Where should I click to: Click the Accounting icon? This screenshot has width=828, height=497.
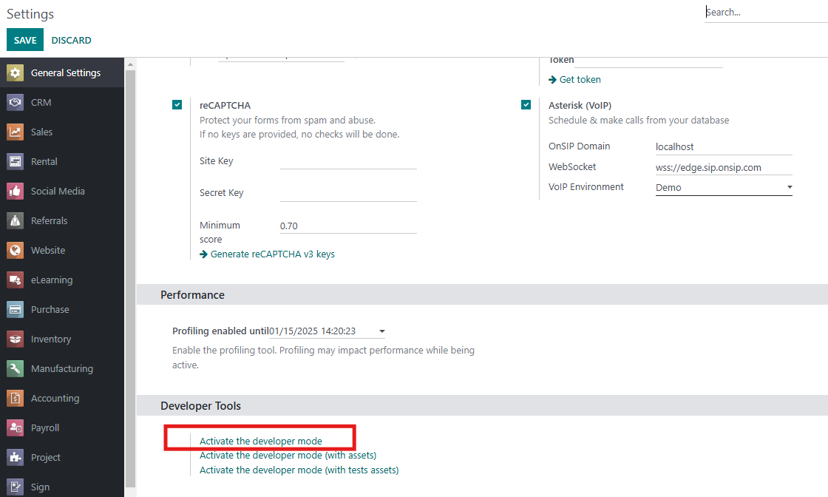pos(16,398)
